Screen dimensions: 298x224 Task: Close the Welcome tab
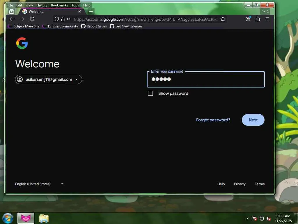pos(80,11)
